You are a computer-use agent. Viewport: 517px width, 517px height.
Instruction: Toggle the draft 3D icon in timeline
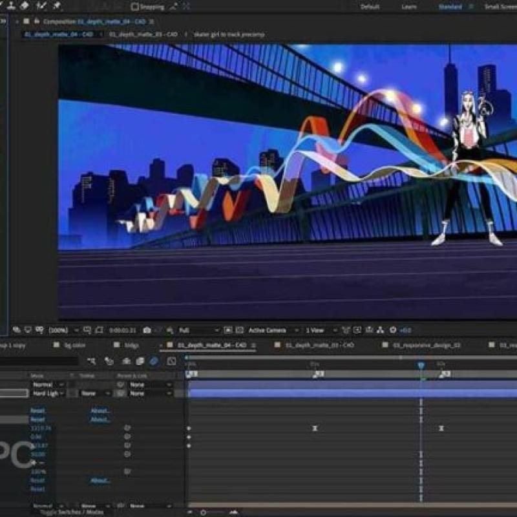coord(109,361)
